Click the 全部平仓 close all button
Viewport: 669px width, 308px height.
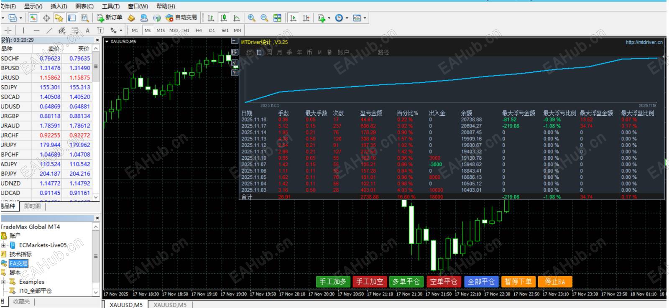[x=481, y=282]
